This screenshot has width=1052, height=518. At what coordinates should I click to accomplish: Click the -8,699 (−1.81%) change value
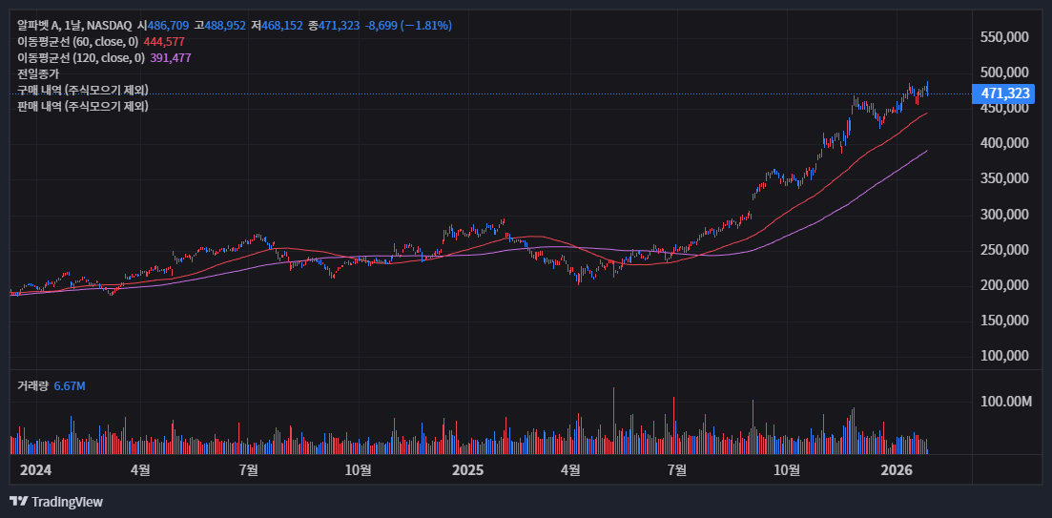tap(408, 25)
